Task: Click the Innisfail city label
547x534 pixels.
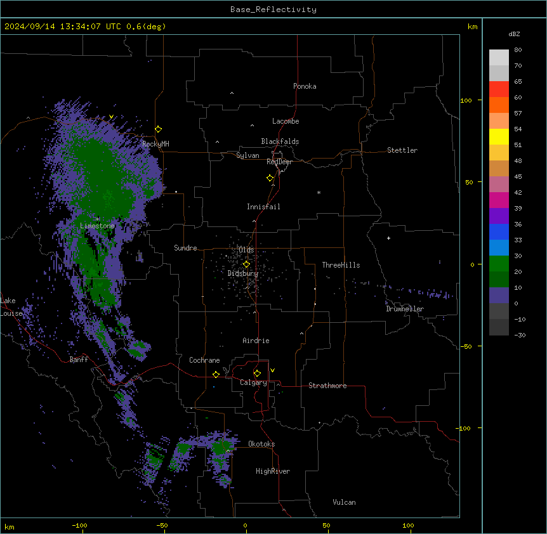Action: (x=263, y=207)
